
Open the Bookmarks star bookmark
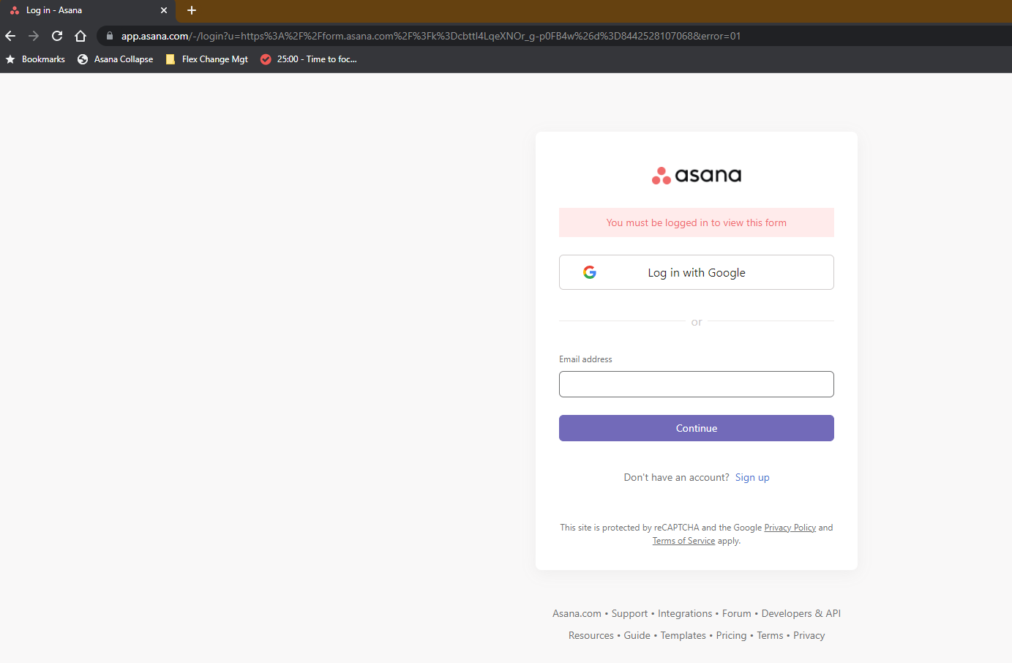35,59
